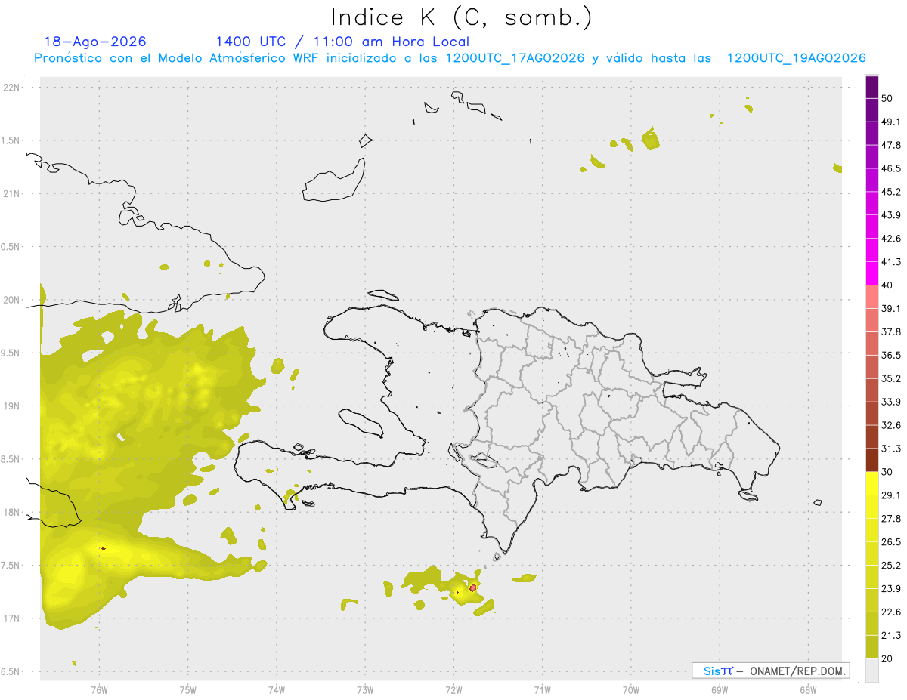Click the colorbar label "25.2"
The height and width of the screenshot is (700, 907).
tap(891, 566)
